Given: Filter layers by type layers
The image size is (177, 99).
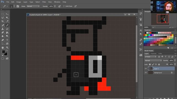Looking at the screenshot, I should coord(166,57).
